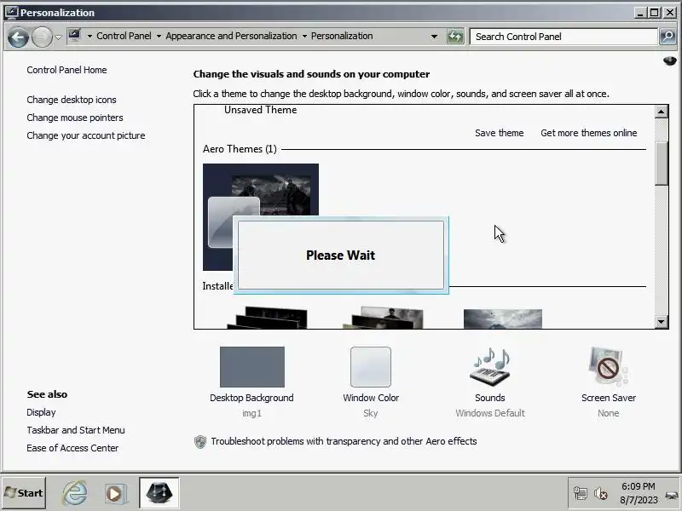Open Troubleshoot problems with transparency link

tap(344, 441)
